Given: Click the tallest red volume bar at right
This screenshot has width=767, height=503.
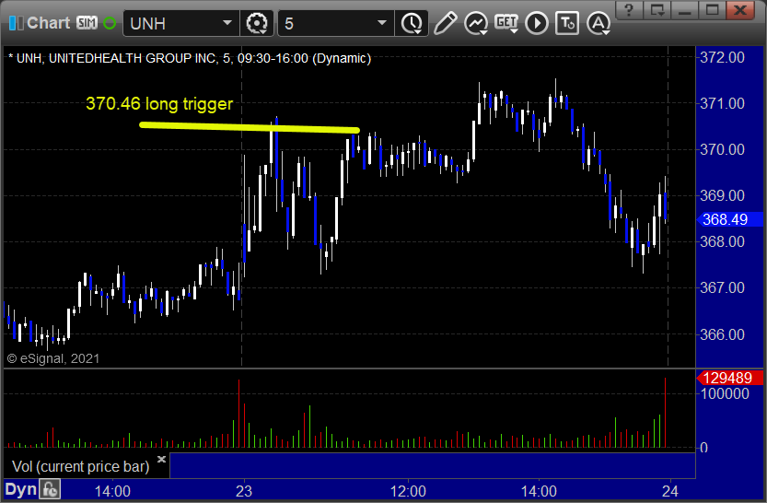Looking at the screenshot, I should (x=665, y=413).
